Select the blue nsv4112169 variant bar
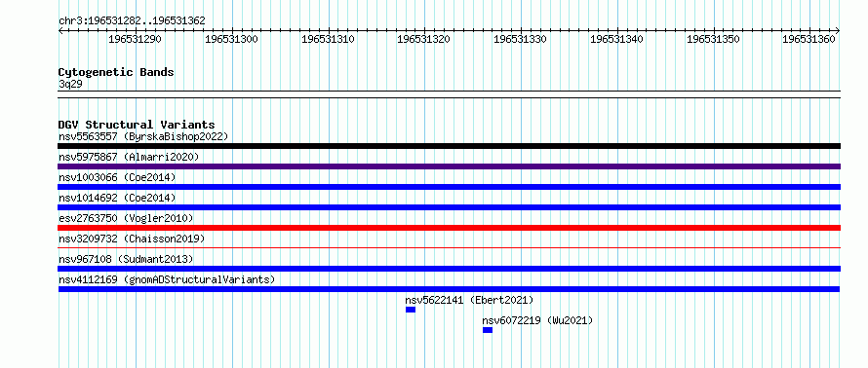The width and height of the screenshot is (868, 368). pyautogui.click(x=449, y=289)
